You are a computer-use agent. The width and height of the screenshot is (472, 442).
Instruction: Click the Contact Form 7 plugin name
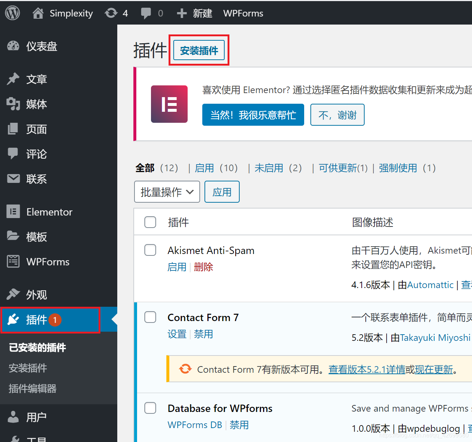point(203,317)
